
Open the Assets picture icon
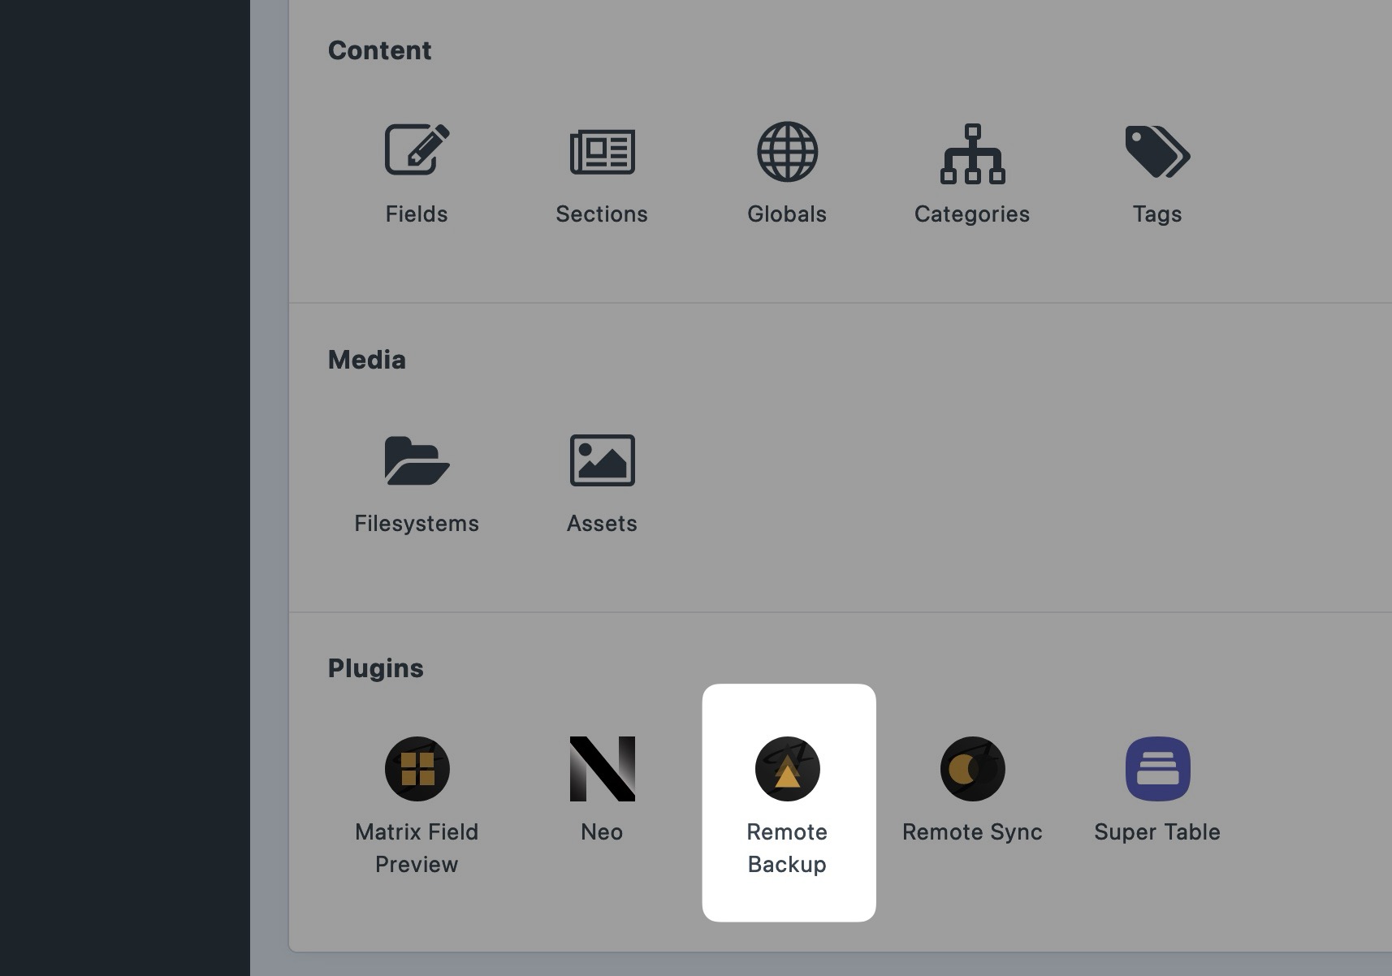click(602, 460)
